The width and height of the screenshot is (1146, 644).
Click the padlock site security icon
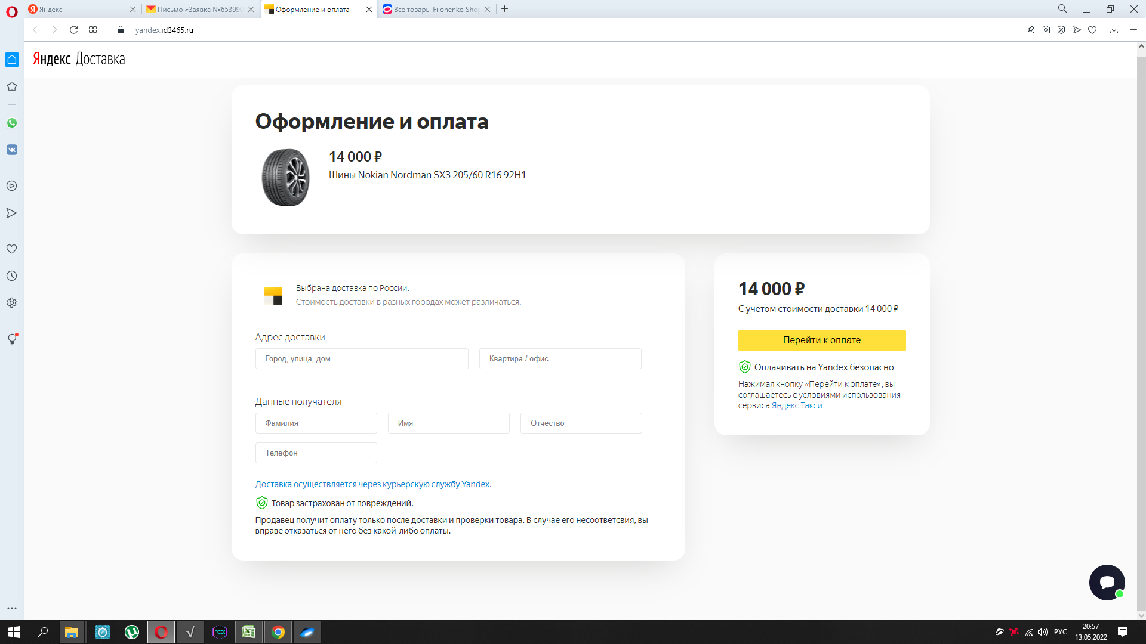121,30
